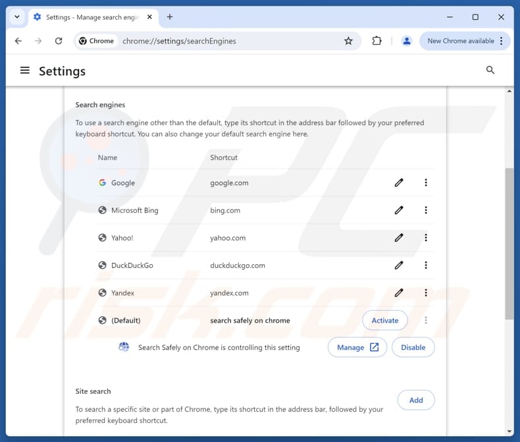Select the Microsoft Bing engine name
Viewport: 520px width, 442px height.
(x=135, y=210)
